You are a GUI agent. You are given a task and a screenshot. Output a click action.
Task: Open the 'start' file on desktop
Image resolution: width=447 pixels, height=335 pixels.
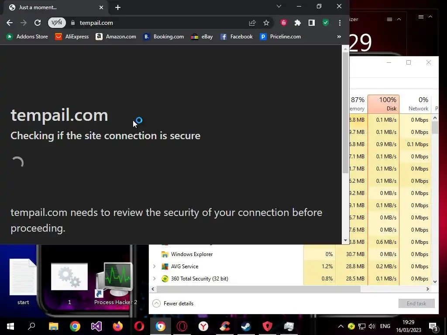pyautogui.click(x=23, y=282)
